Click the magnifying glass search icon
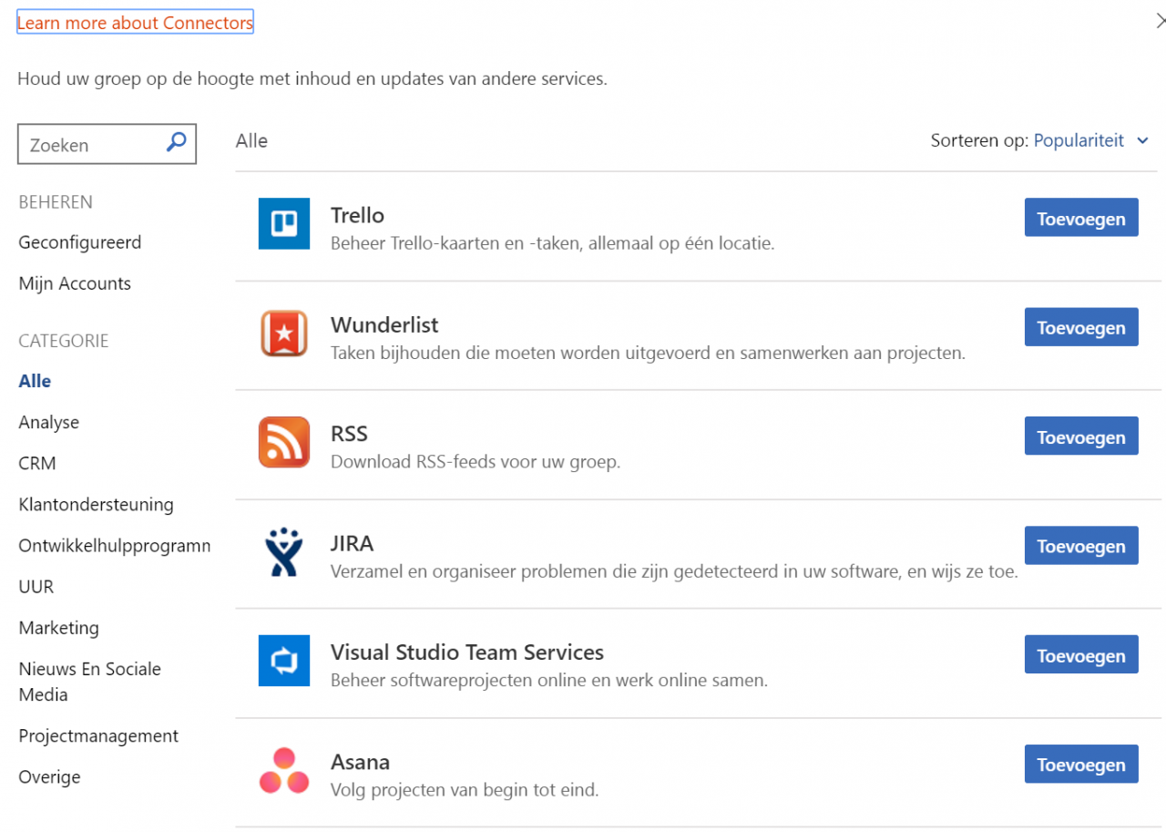Screen dimensions: 1166x832 coord(177,141)
